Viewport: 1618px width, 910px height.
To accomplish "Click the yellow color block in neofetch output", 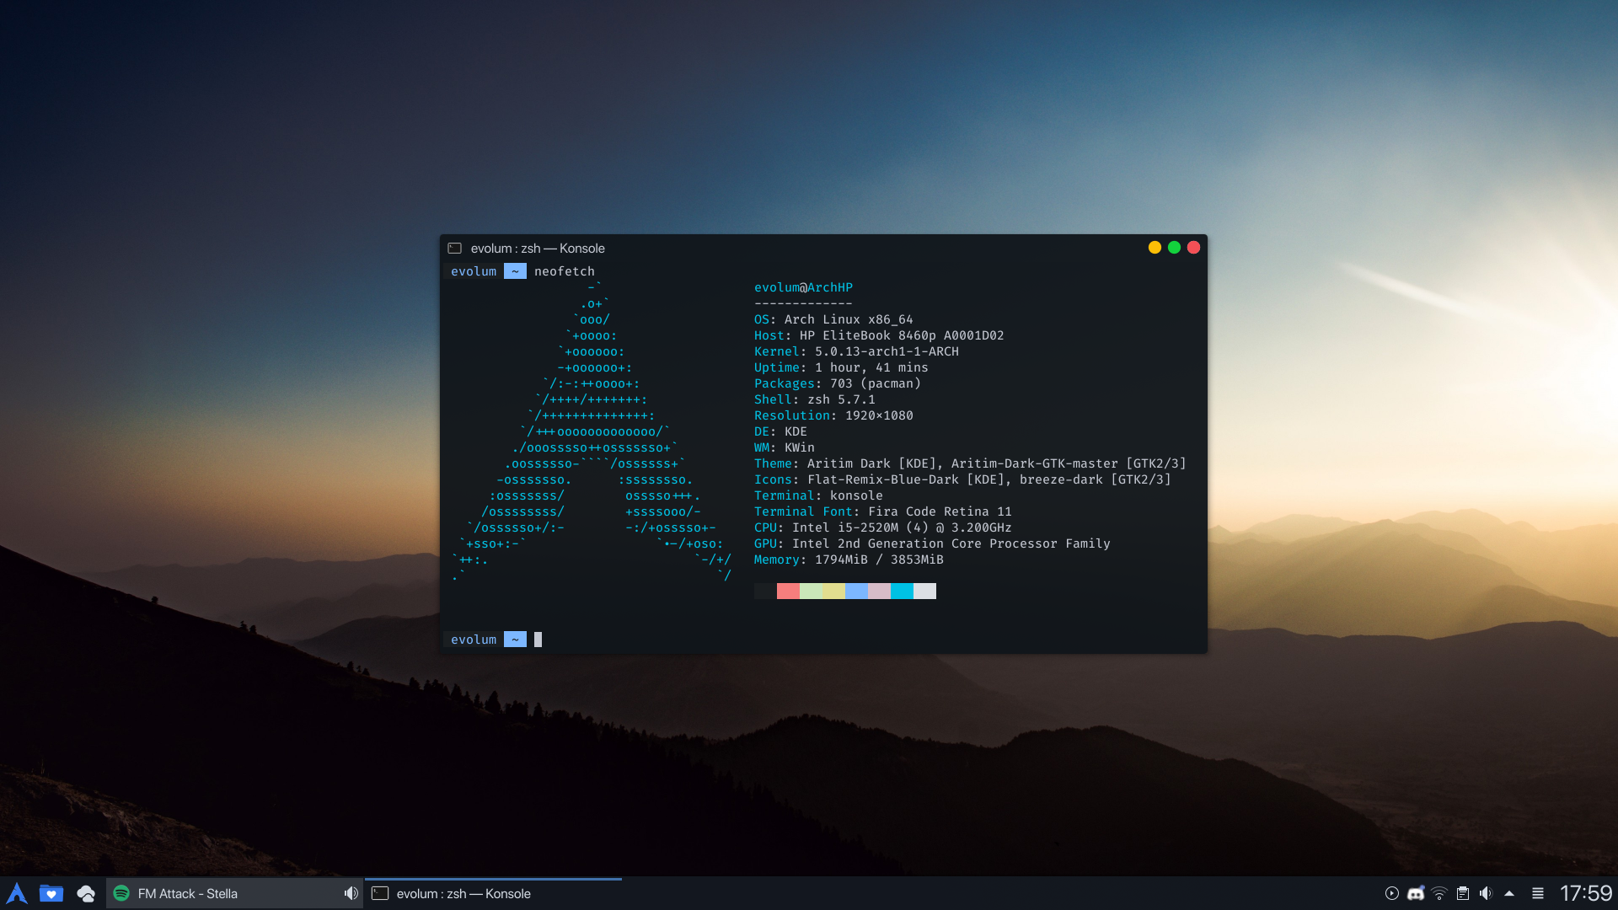I will [x=833, y=591].
